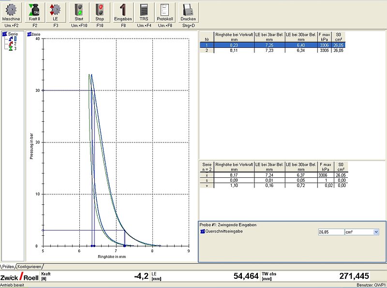Click cell value 6,40 in row 1

tap(301, 45)
